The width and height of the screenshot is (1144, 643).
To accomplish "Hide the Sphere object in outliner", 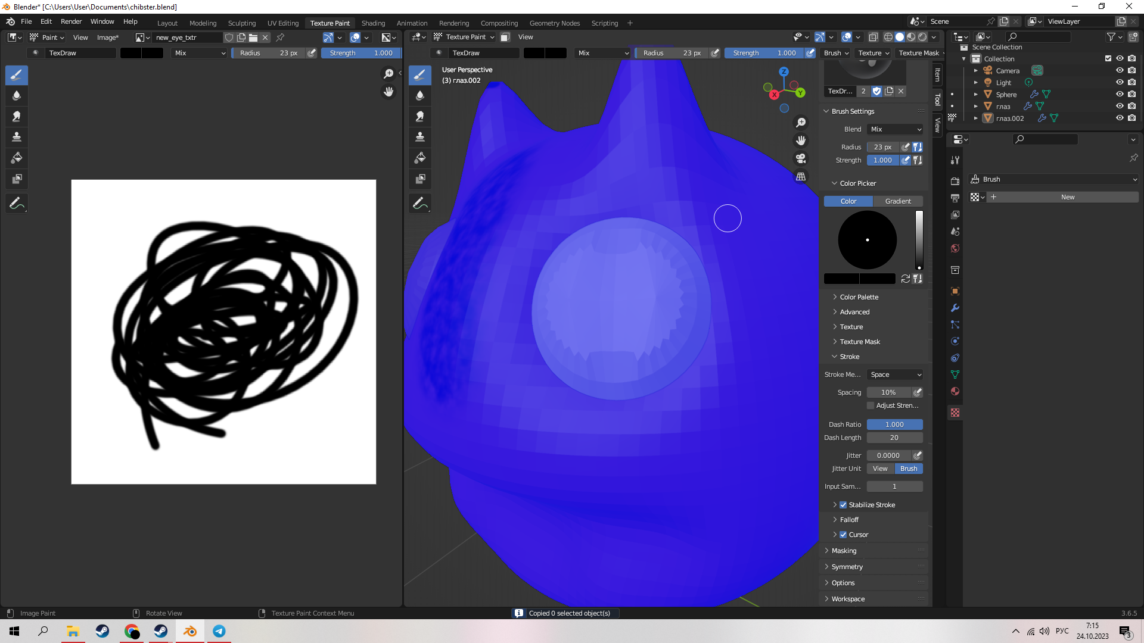I will (x=1120, y=94).
